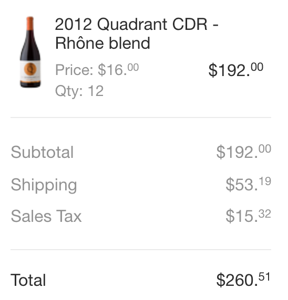Click the Sales Tax label
Screen dimensions: 288x300
pos(46,216)
